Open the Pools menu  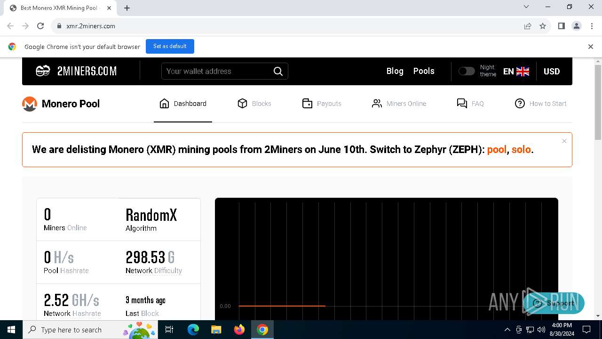424,71
